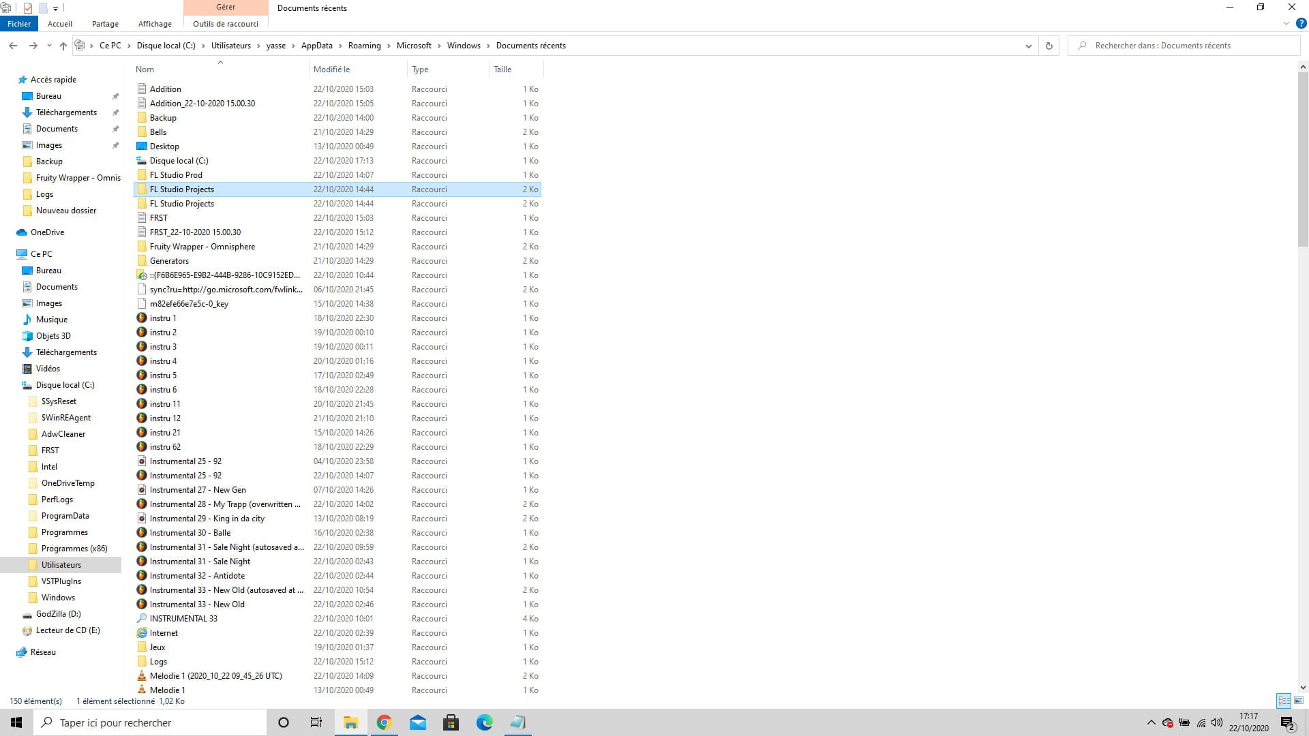
Task: Select the Outils de raccourci tab
Action: [226, 24]
